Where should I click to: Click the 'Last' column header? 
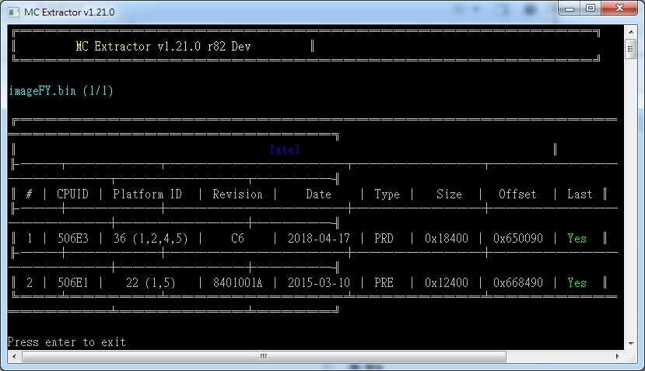pyautogui.click(x=580, y=194)
